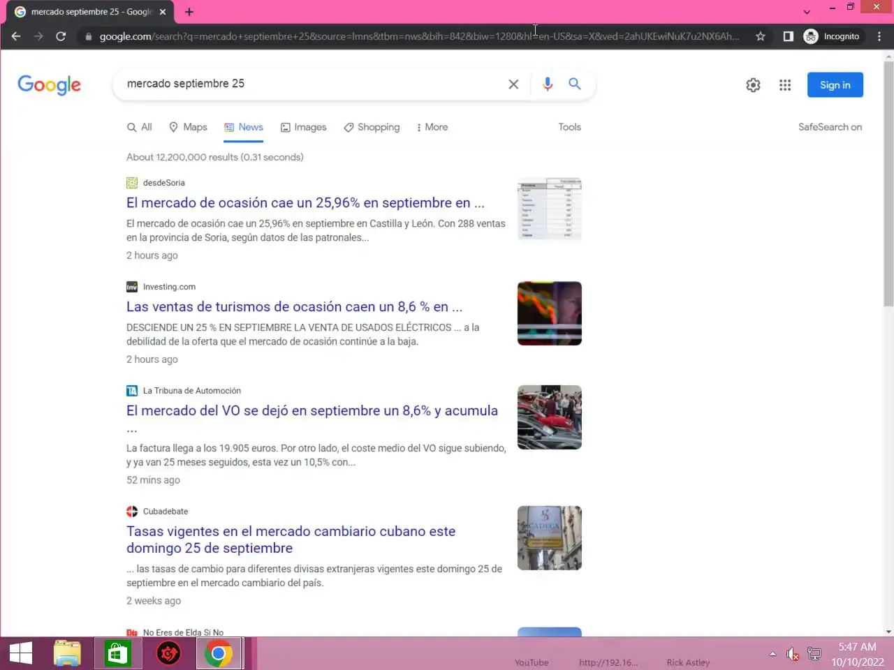
Task: Expand the More search options menu
Action: click(432, 127)
